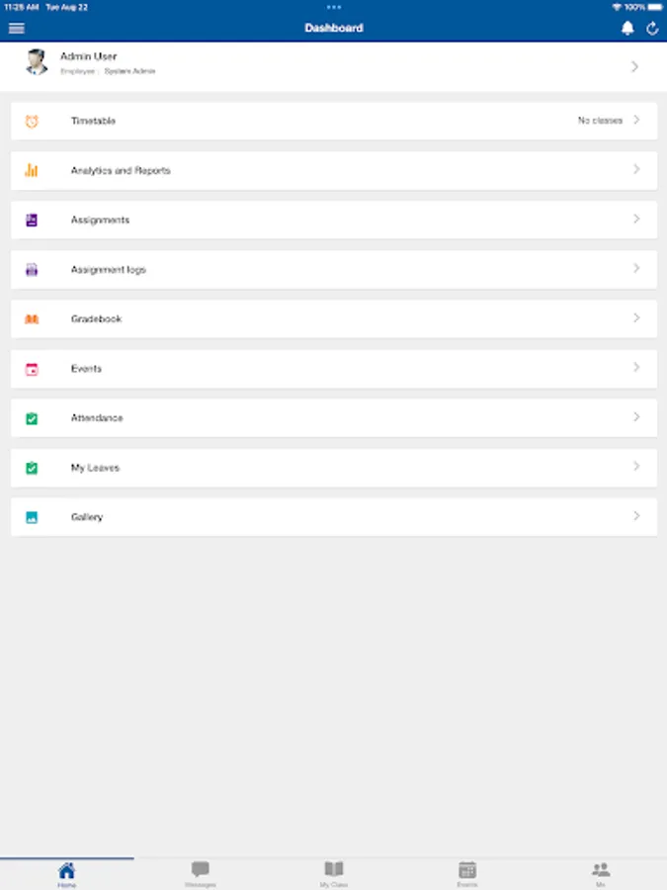Click the Analytics and Reports chart icon
667x890 pixels.
tap(32, 170)
